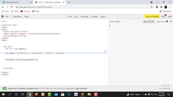Toggle the JavaScript panel tab
173x97 pixels.
point(84,16)
